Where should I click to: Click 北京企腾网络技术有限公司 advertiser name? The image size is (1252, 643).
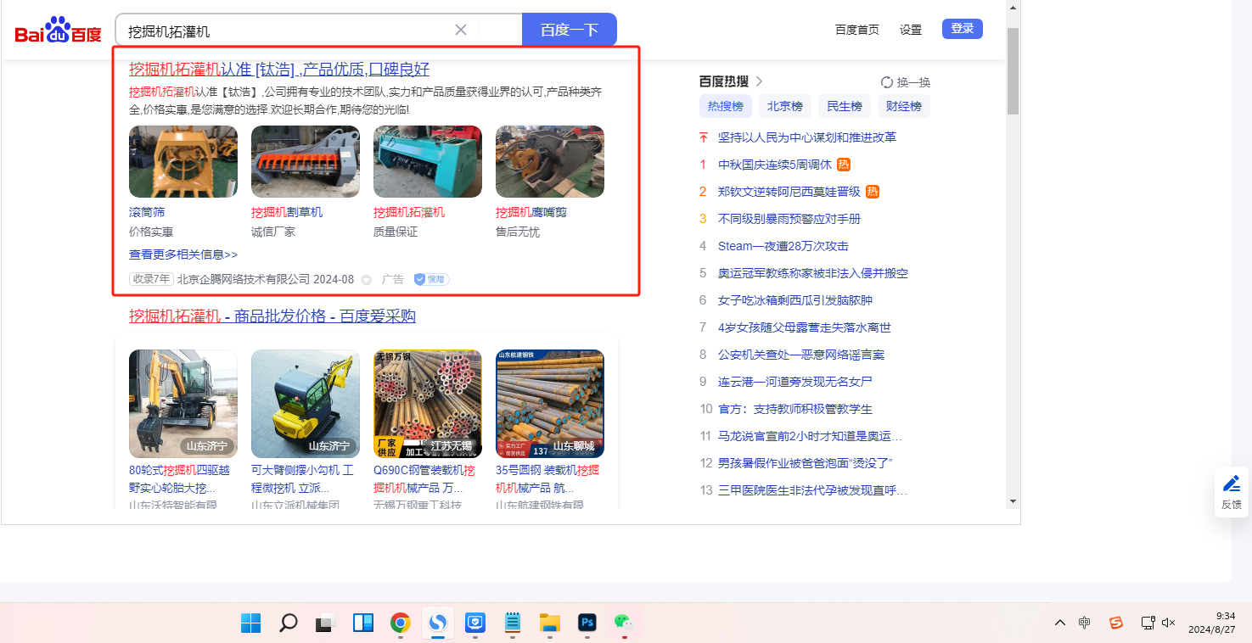244,279
